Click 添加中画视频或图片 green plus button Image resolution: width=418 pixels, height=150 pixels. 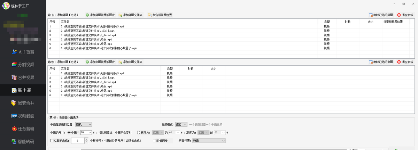[100, 62]
